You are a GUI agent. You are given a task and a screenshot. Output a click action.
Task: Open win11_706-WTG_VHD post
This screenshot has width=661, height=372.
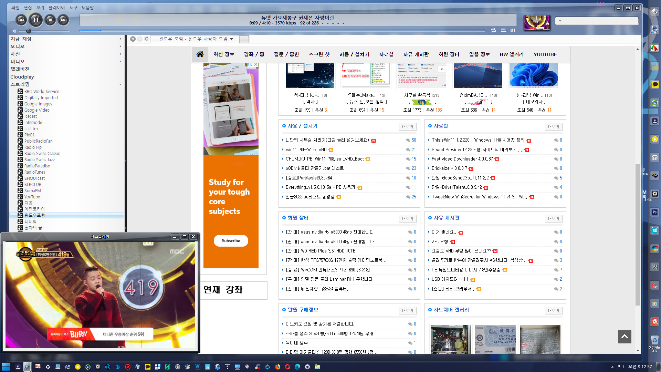[306, 149]
